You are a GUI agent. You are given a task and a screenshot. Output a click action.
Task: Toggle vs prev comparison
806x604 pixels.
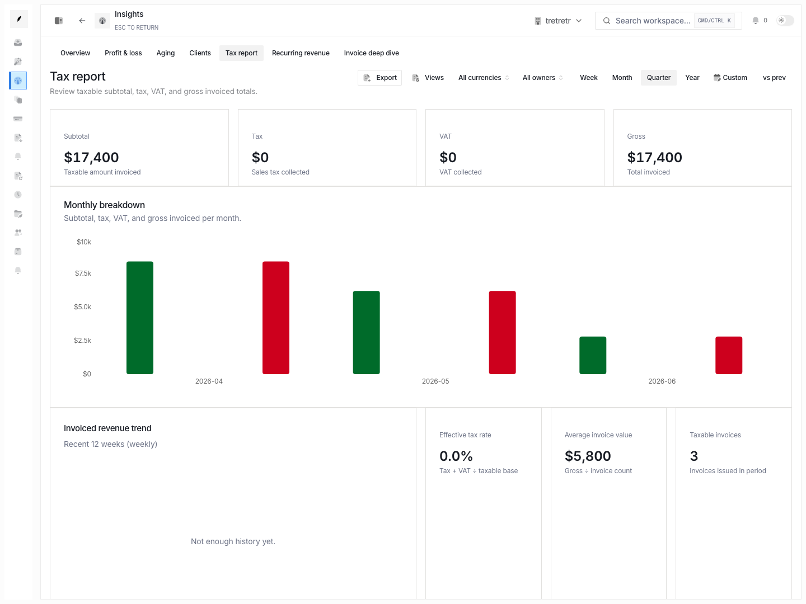(774, 78)
